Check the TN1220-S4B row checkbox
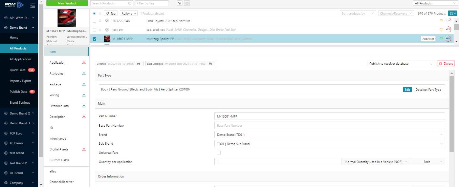This screenshot has height=187, width=459. [94, 21]
